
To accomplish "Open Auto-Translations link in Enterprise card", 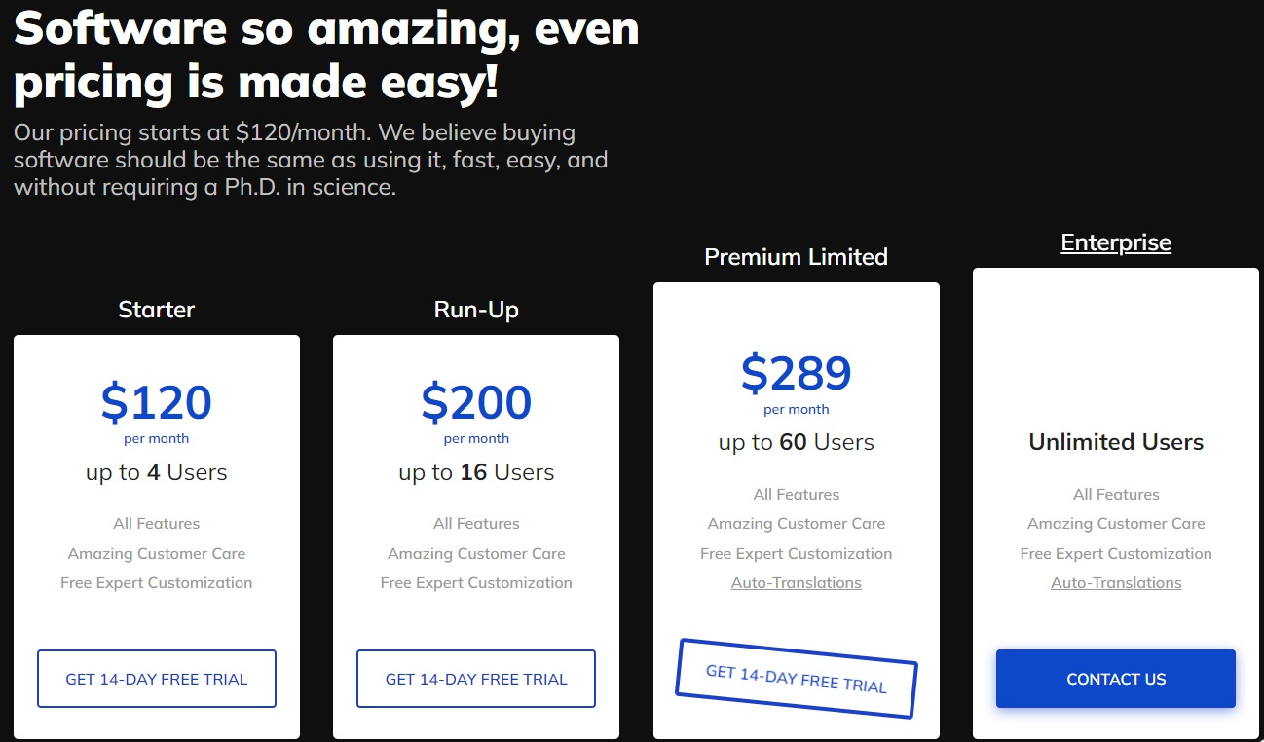I will tap(1116, 582).
